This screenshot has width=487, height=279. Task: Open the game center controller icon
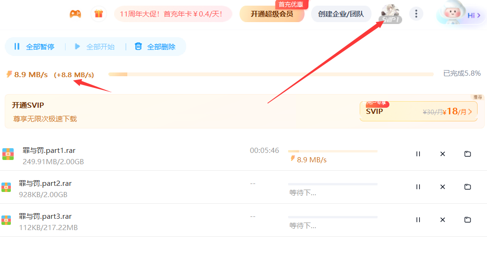pyautogui.click(x=75, y=14)
